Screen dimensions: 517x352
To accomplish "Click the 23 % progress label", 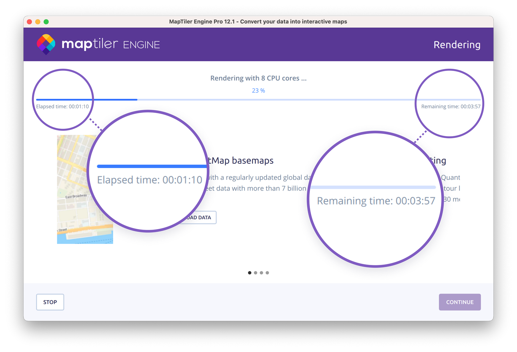I will click(258, 91).
